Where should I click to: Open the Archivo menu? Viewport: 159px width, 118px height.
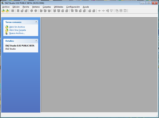click(x=6, y=7)
